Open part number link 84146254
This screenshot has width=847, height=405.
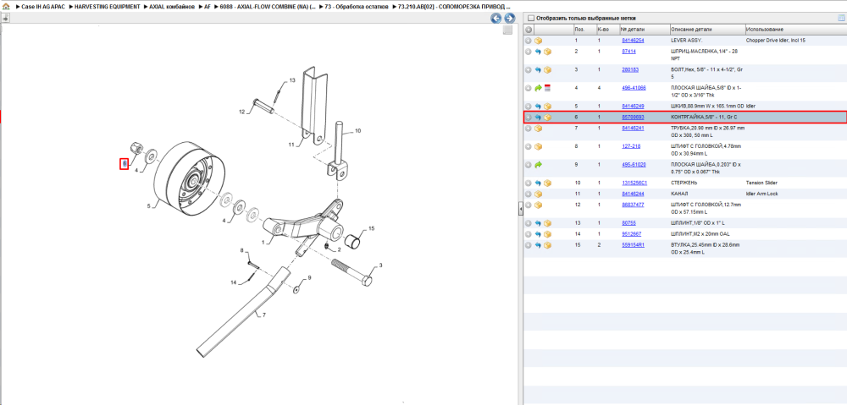[x=633, y=41]
